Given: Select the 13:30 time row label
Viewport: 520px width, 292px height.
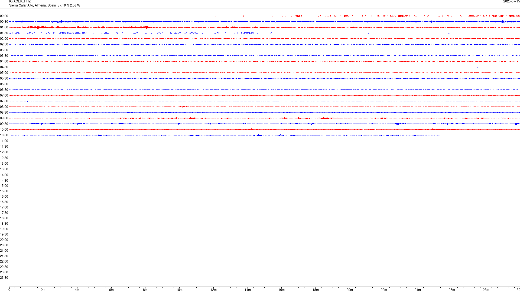Looking at the screenshot, I should 4,169.
